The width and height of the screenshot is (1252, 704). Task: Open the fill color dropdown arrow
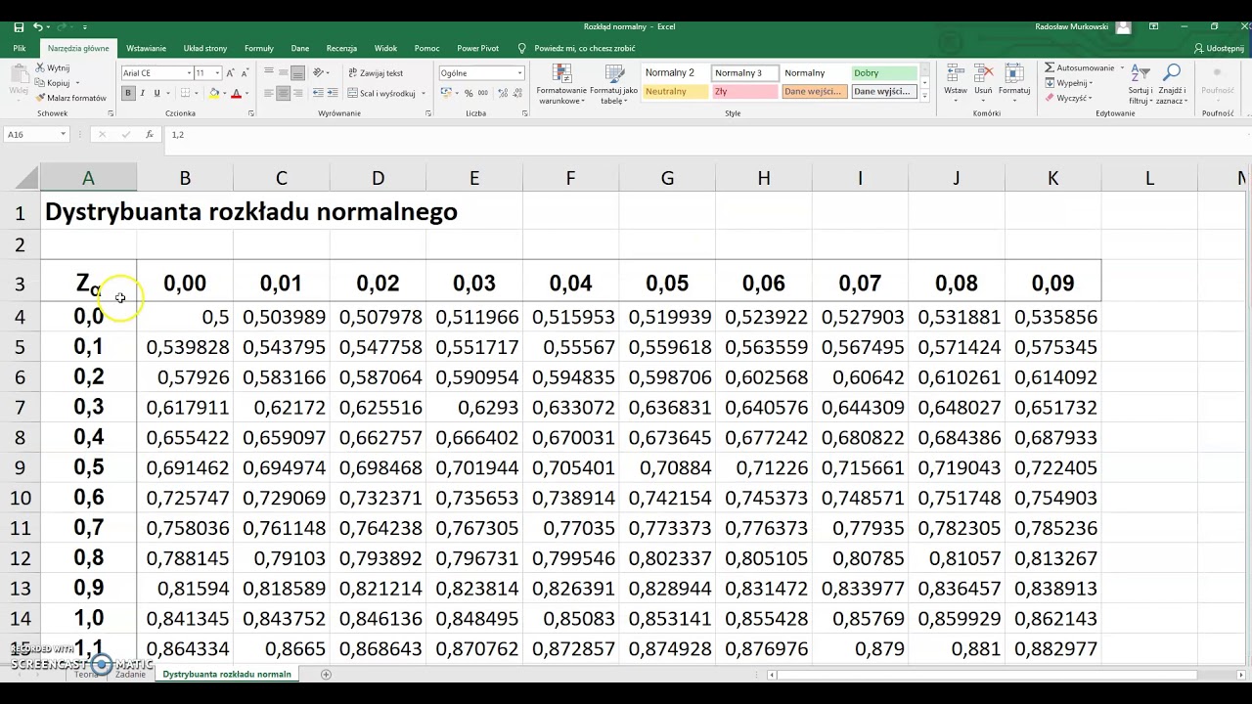224,94
